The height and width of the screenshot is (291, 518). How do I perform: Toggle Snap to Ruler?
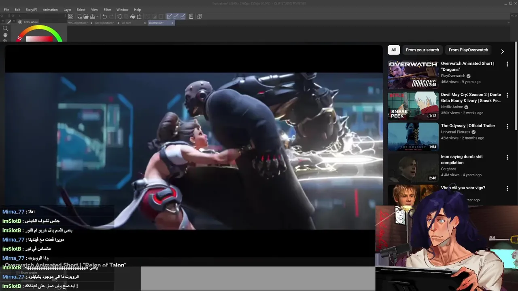[169, 17]
